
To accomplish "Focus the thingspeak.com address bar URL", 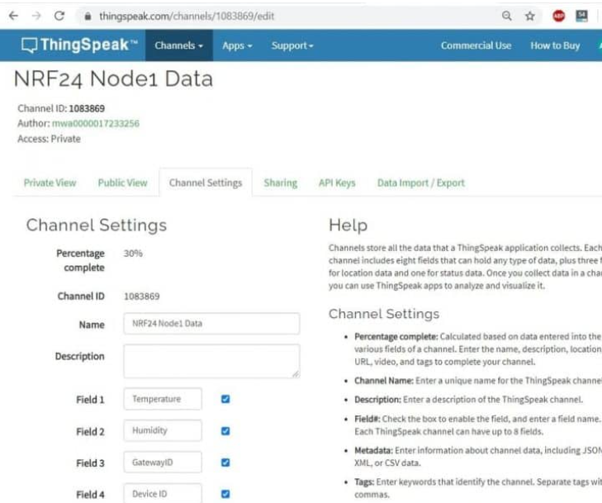I will click(x=187, y=17).
